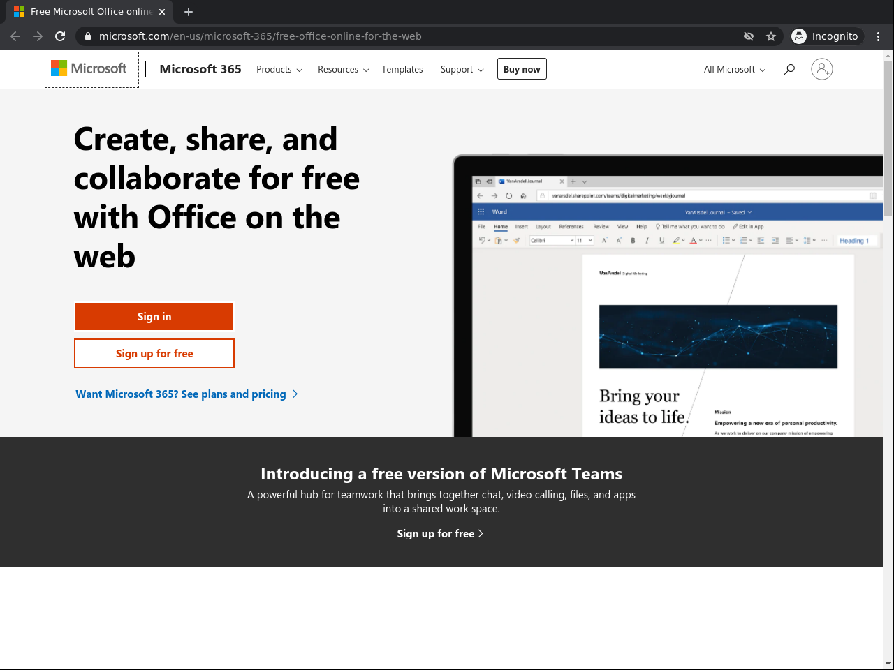Image resolution: width=894 pixels, height=670 pixels.
Task: Click the Sign up for free outlined button
Action: click(x=154, y=354)
